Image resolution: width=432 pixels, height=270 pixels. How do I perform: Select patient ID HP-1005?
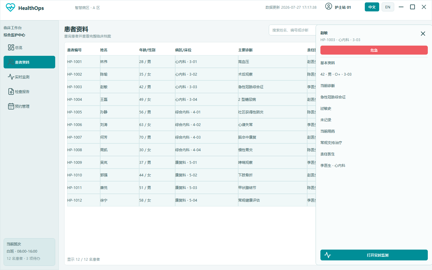74,112
